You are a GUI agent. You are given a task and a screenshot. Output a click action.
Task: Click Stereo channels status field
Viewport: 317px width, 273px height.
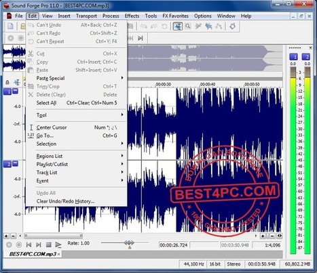(x=234, y=264)
